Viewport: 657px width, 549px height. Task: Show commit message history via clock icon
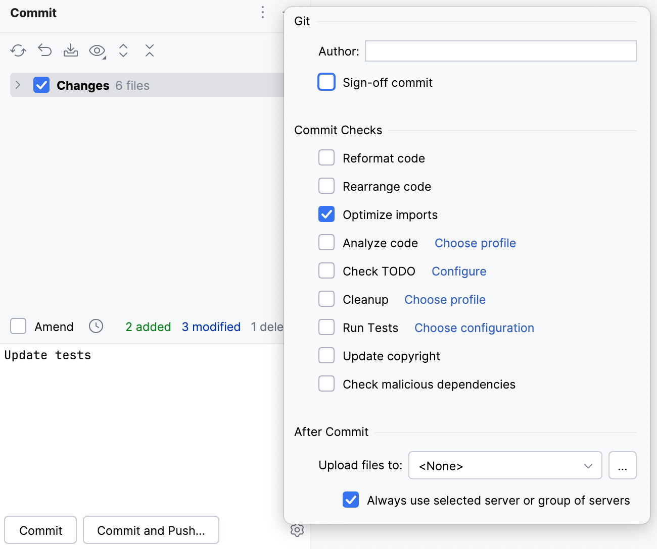(x=96, y=326)
